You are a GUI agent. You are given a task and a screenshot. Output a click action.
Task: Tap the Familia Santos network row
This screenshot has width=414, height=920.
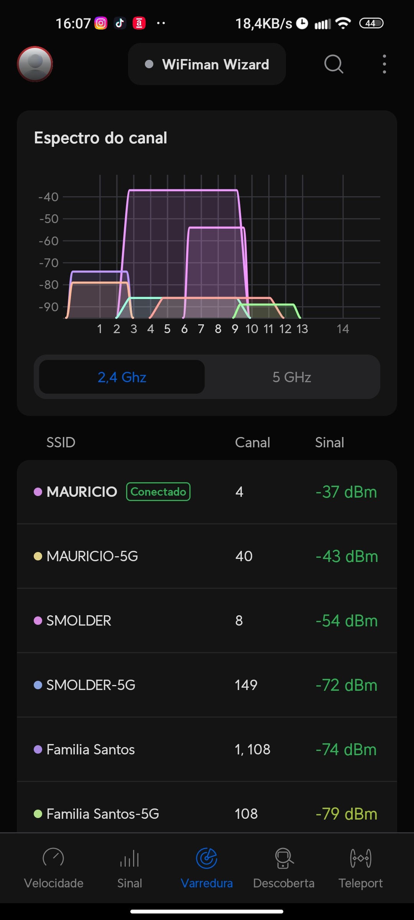point(207,749)
